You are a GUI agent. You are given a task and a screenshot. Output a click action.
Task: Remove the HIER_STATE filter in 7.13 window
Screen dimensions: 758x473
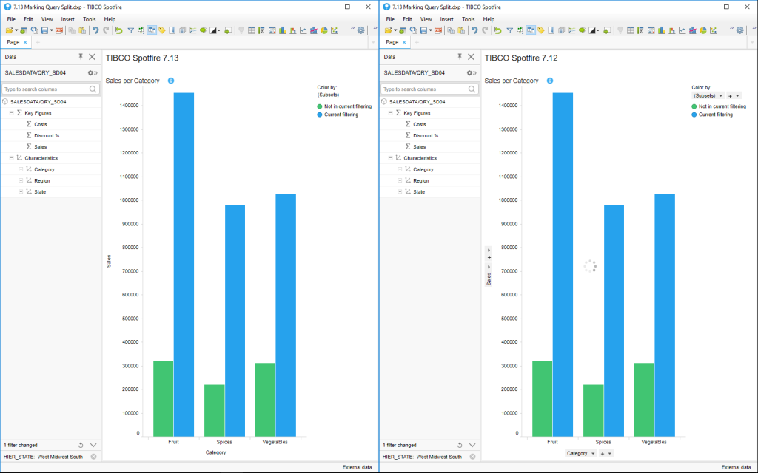click(x=93, y=457)
